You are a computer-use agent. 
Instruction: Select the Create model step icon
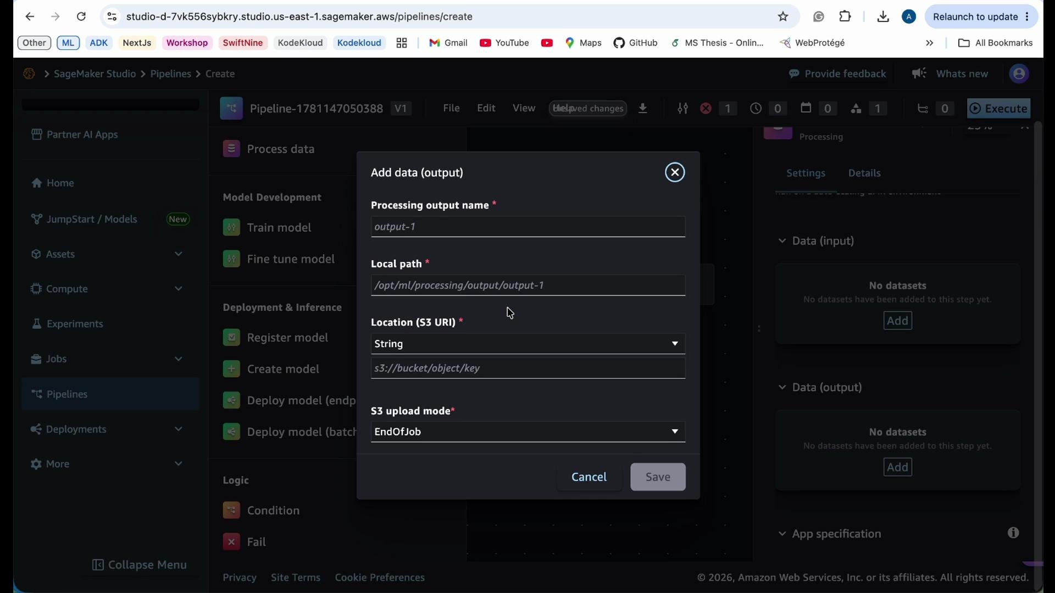[x=231, y=369]
